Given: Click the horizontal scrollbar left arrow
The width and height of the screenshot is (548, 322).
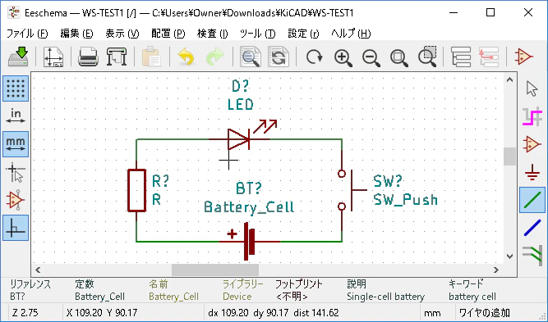Looking at the screenshot, I should (38, 270).
